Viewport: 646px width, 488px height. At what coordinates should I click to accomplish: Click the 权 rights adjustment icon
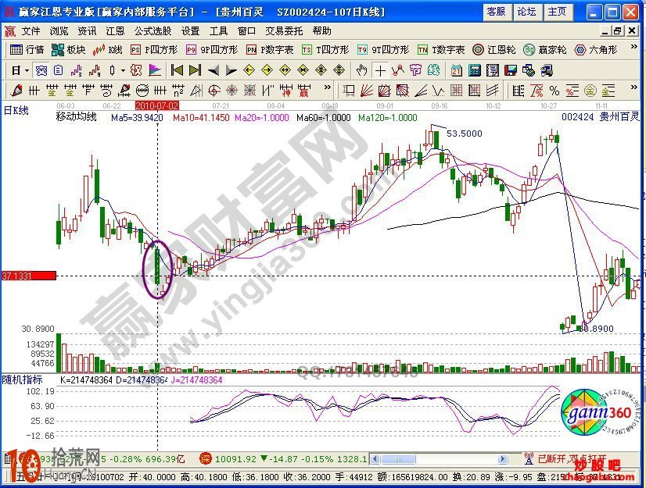click(136, 71)
